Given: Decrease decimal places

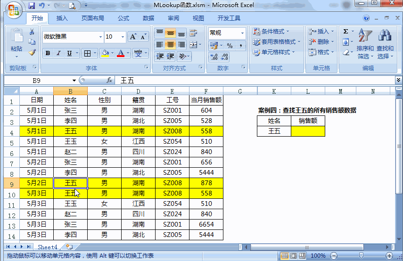Looking at the screenshot, I should [224, 57].
